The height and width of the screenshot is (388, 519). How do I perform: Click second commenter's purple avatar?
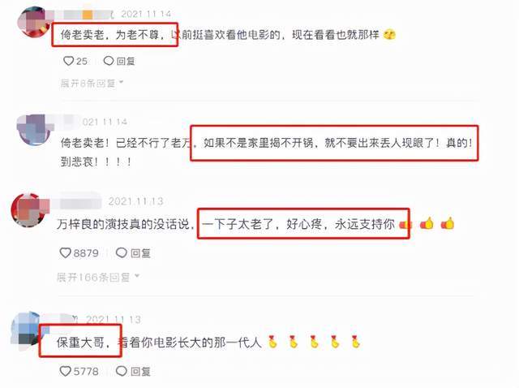(x=34, y=130)
